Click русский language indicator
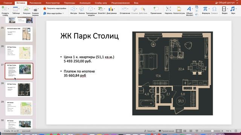Viewport: 241px width, 135px height. pos(26,131)
